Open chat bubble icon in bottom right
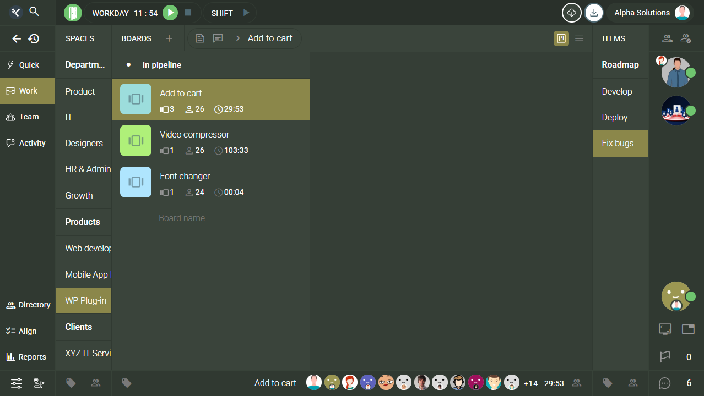This screenshot has height=396, width=704. tap(665, 383)
